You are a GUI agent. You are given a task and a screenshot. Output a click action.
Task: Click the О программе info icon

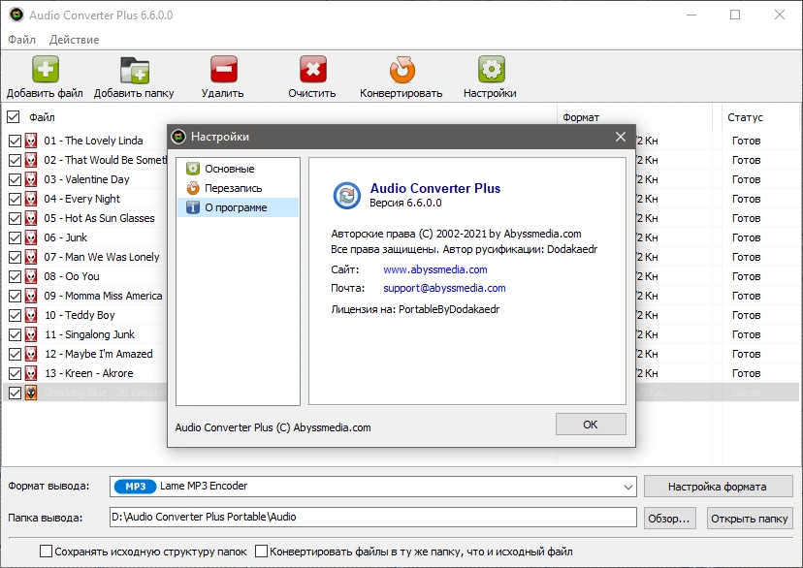(x=193, y=207)
